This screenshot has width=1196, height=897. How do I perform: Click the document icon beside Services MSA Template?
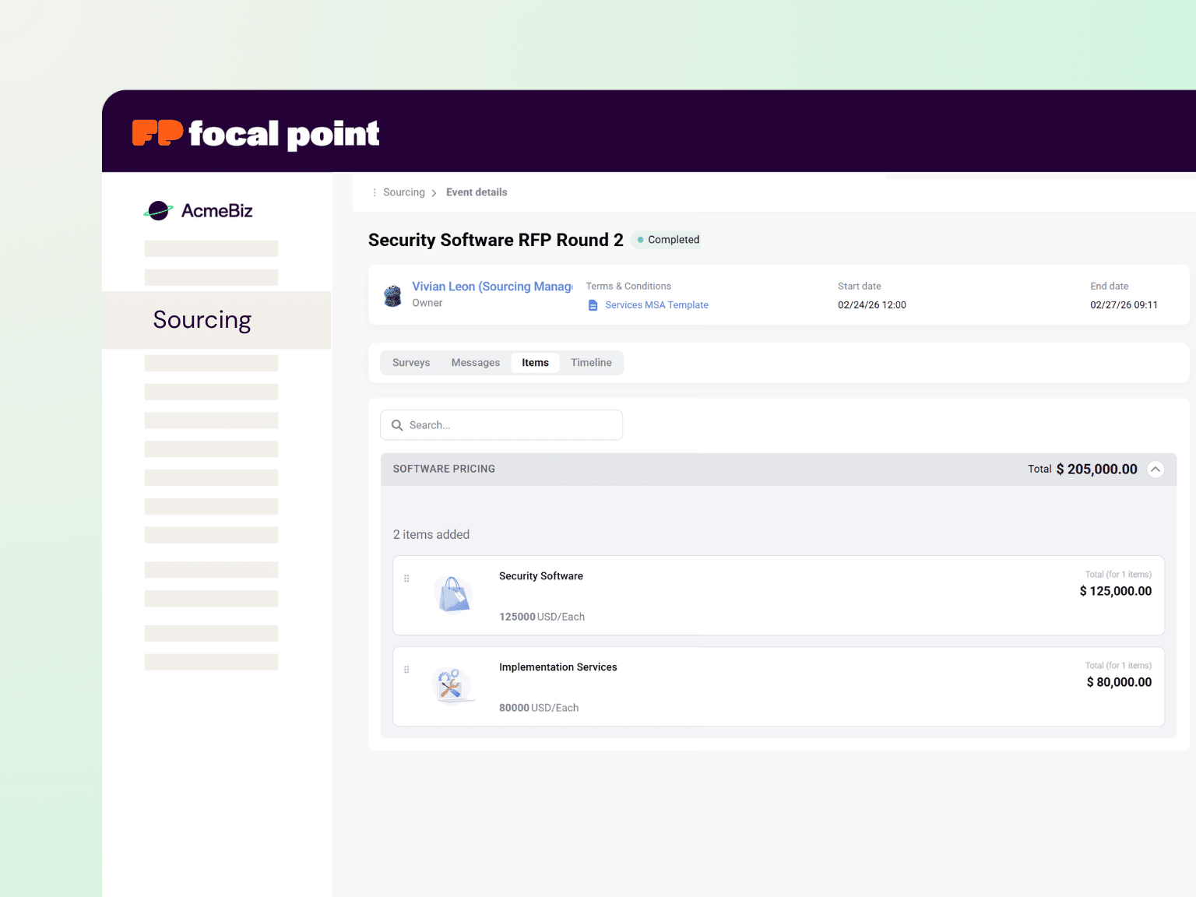point(593,304)
